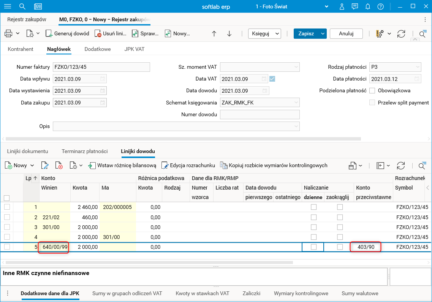The image size is (432, 302).
Task: Click the Numer faktury input field
Action: pos(101,67)
